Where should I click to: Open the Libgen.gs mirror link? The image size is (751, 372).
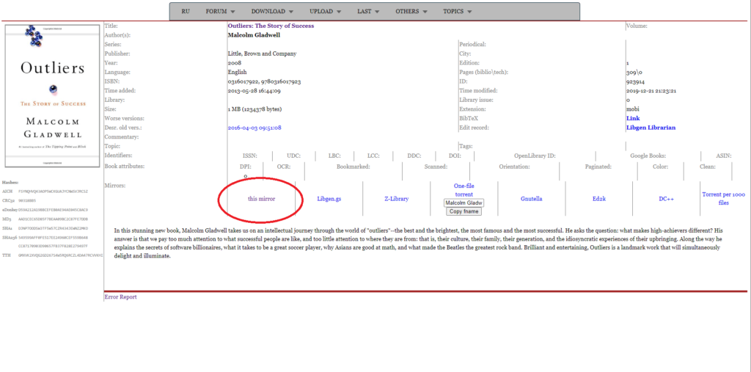(329, 198)
